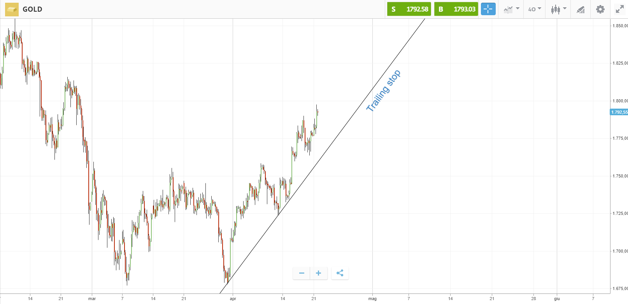Click the 1.700,00 price axis label

620,251
